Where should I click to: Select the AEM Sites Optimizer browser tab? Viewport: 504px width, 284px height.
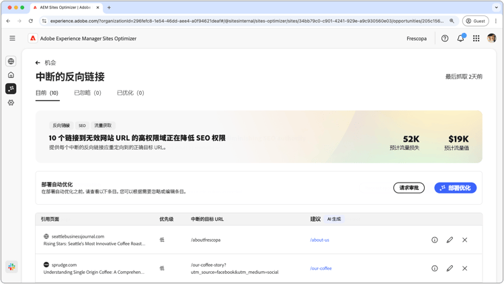point(66,7)
